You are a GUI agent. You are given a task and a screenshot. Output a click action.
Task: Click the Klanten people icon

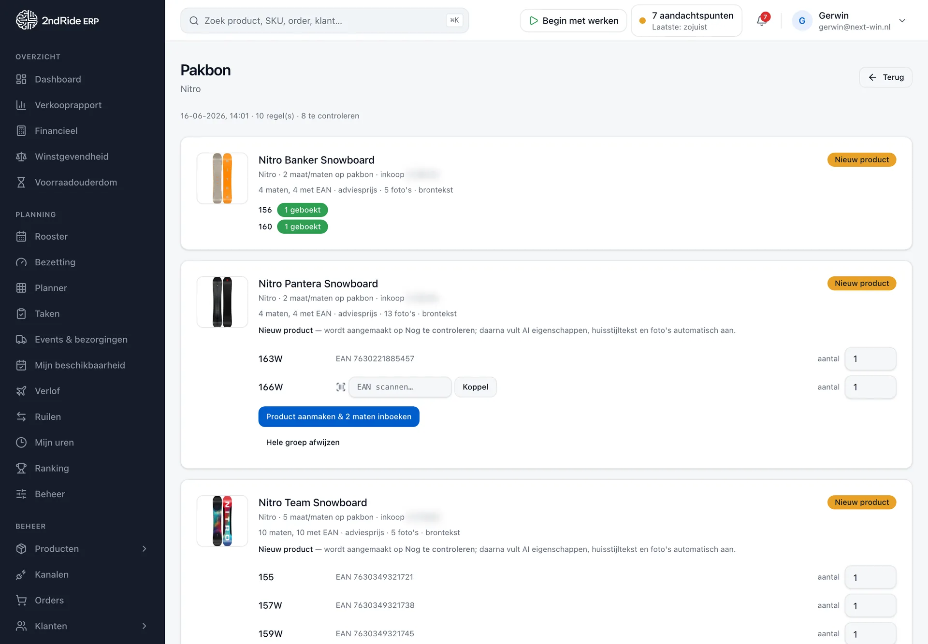[21, 626]
